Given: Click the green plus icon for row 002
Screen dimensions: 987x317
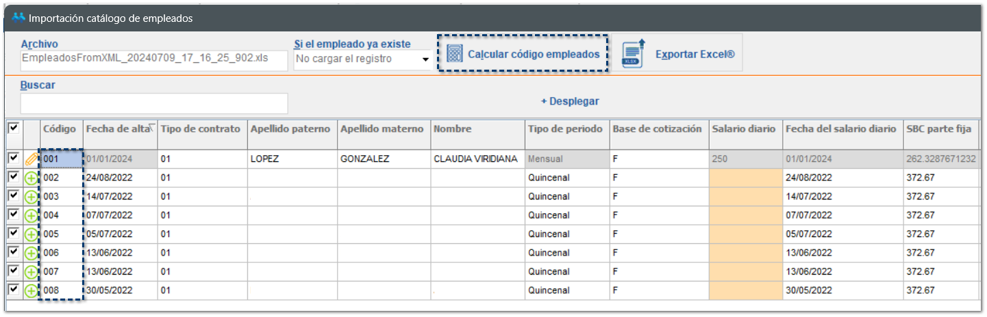Looking at the screenshot, I should tap(32, 178).
